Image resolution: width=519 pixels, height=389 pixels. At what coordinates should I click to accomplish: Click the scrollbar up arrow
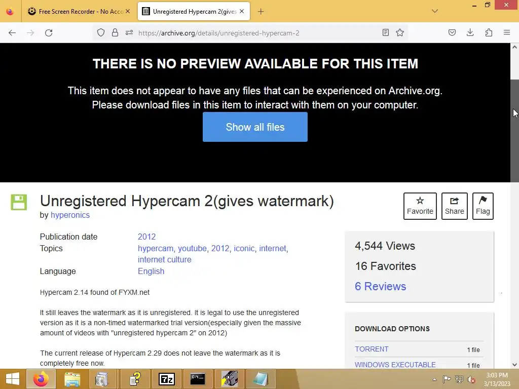[515, 47]
